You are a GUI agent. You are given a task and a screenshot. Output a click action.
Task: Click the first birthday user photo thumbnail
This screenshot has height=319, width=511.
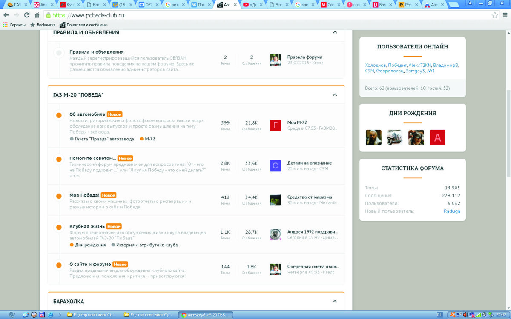tap(373, 137)
